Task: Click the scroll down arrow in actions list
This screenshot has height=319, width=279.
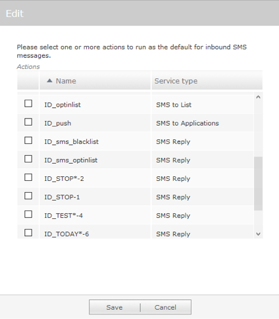Action: (x=258, y=234)
